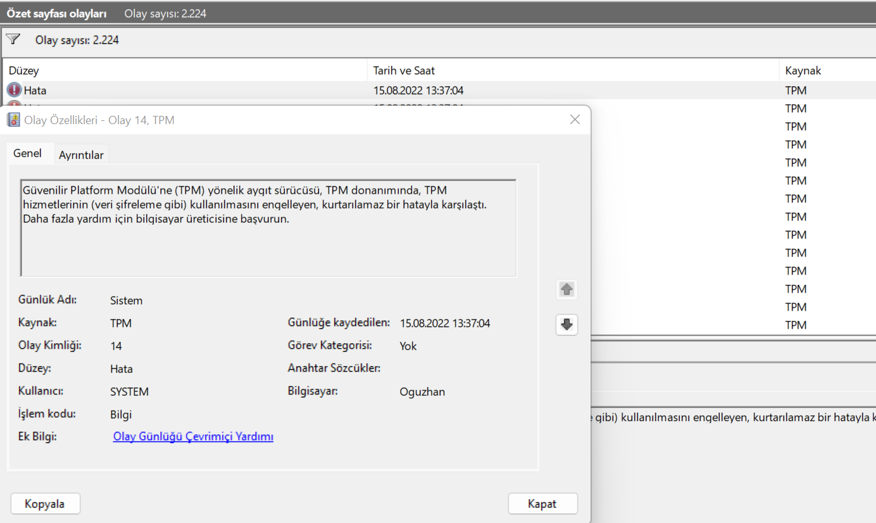Select the Bilgisayar value Oguzhan
The image size is (876, 523).
point(422,392)
